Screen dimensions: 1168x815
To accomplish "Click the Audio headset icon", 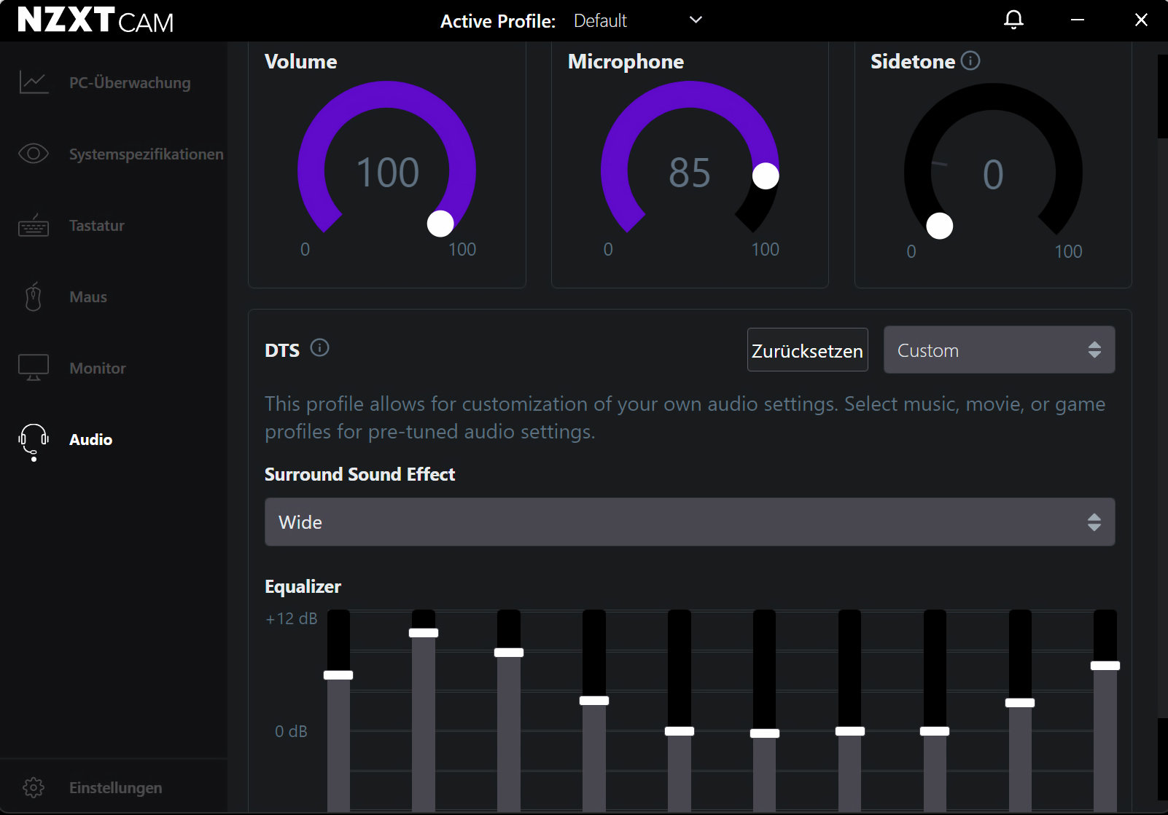I will (34, 442).
